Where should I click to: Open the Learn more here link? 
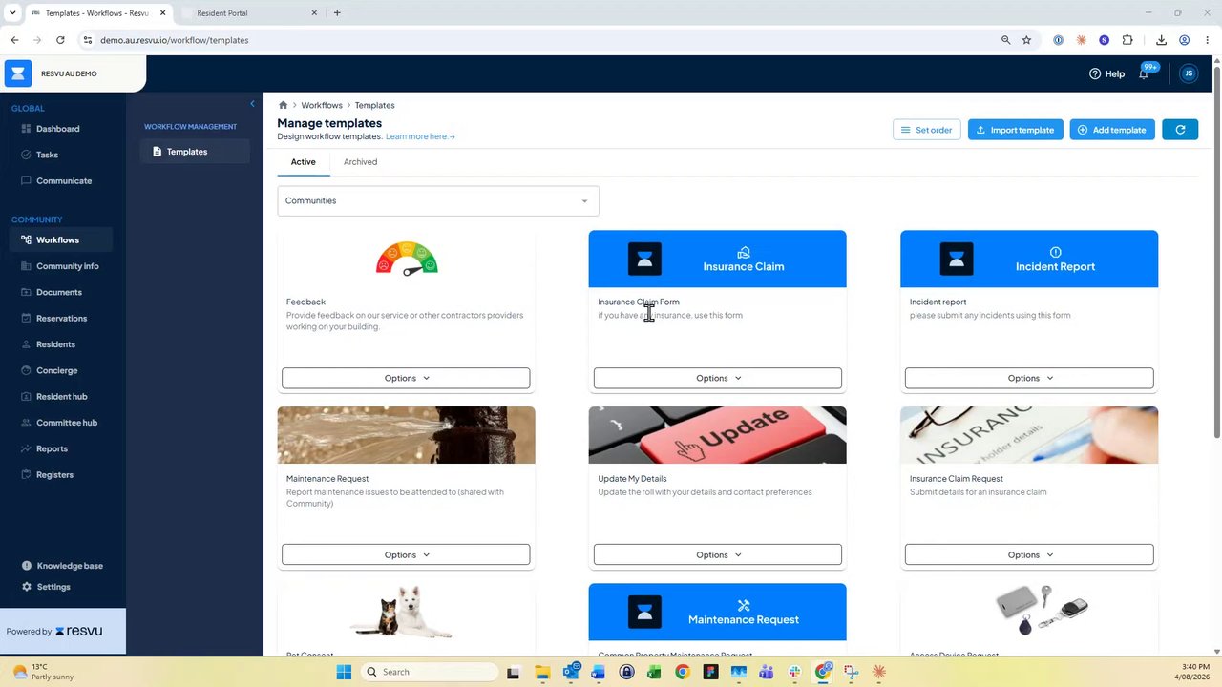click(x=420, y=136)
